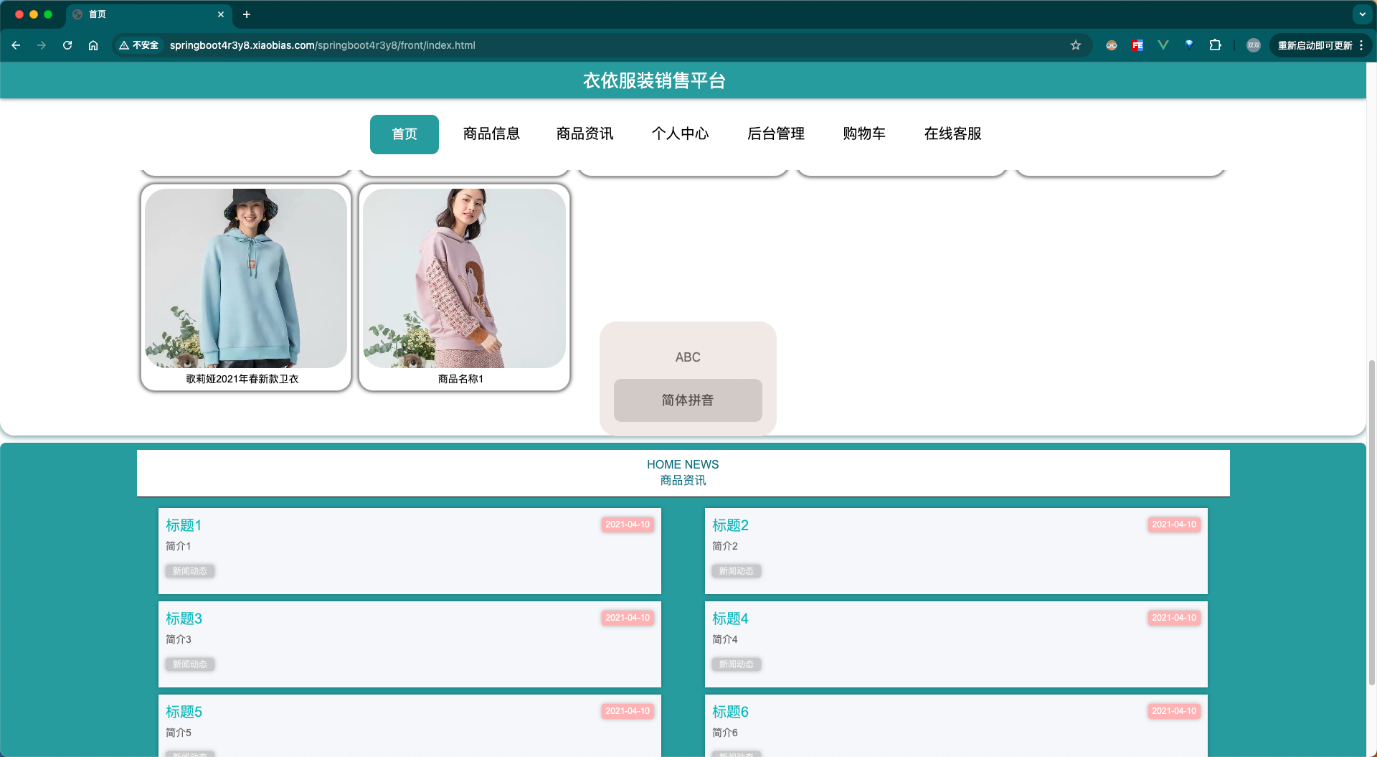This screenshot has height=757, width=1377.
Task: Open the browser profile avatar
Action: pyautogui.click(x=1254, y=45)
